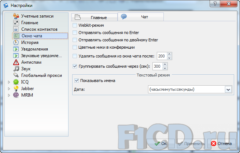Decrease grouping seconds value of 300

tap(165, 68)
